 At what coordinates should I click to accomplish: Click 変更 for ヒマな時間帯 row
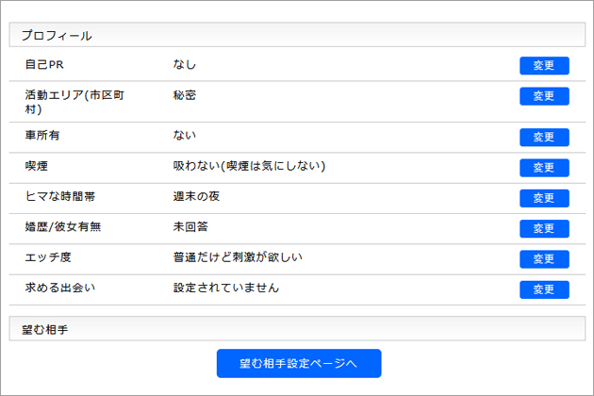(x=544, y=198)
